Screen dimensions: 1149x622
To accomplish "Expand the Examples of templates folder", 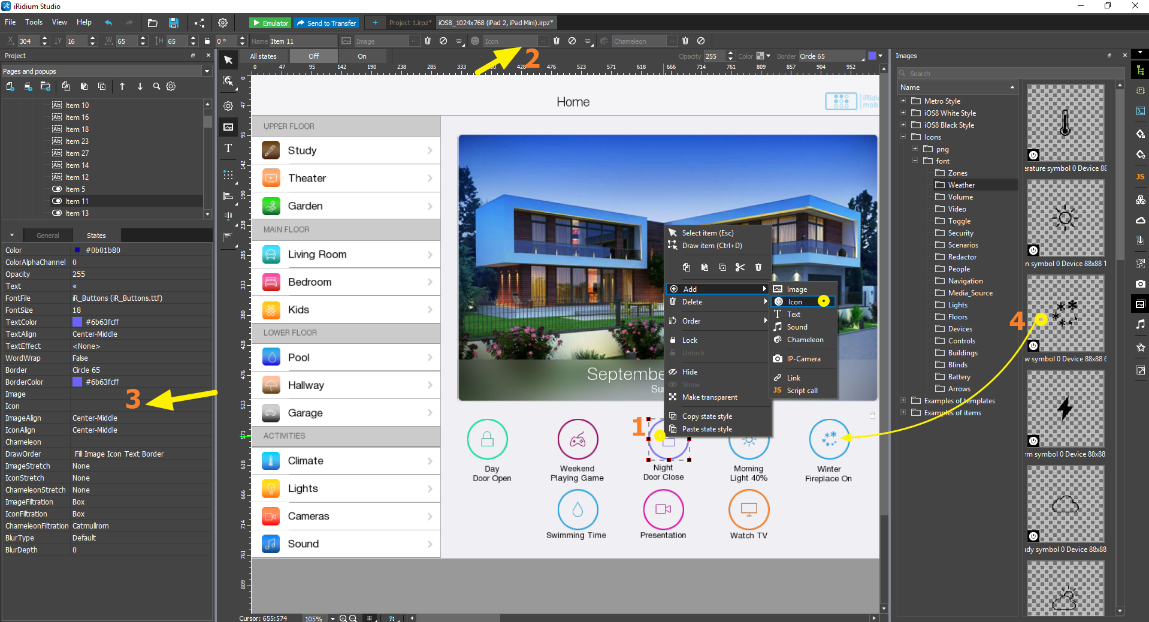I will click(903, 400).
